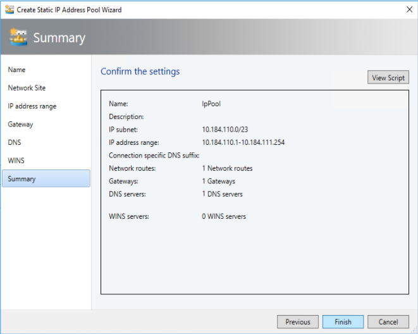
Task: Click the pool name value 'IpPool'
Action: (211, 104)
